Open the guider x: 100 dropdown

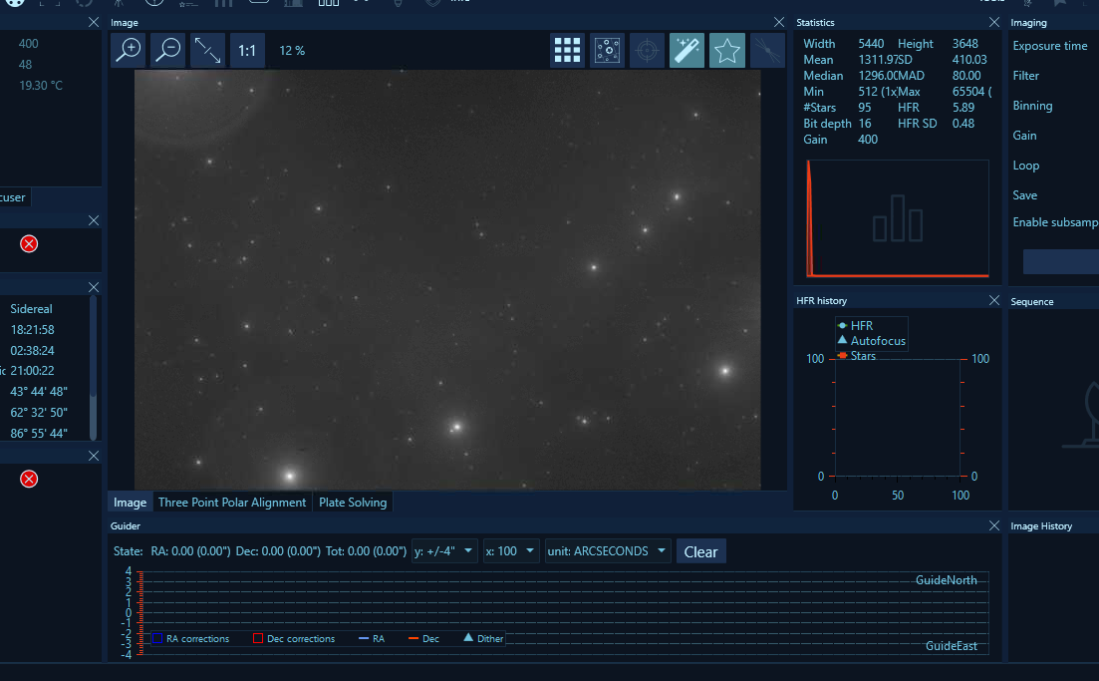coord(511,551)
